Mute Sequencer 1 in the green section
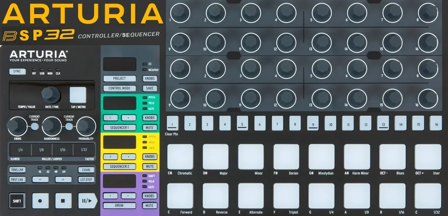 coord(150,127)
